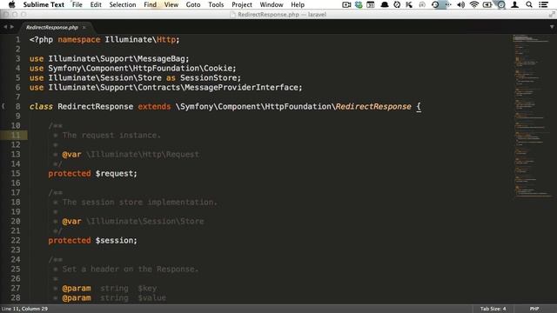557x313 pixels.
Task: Click the comment 'The session store implementation.'
Action: coord(139,203)
